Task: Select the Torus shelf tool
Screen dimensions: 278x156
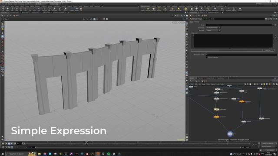Action: pyautogui.click(x=17, y=9)
